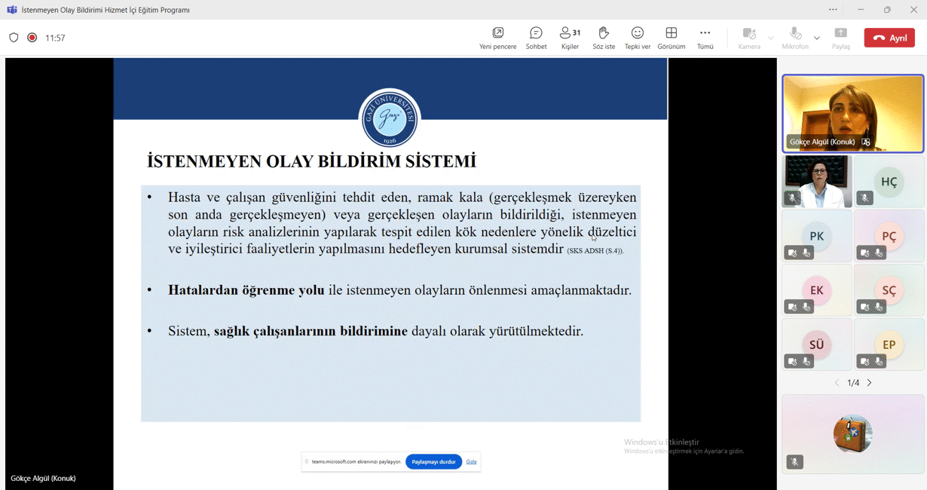Click the window title text
Image resolution: width=927 pixels, height=490 pixels.
(x=106, y=10)
